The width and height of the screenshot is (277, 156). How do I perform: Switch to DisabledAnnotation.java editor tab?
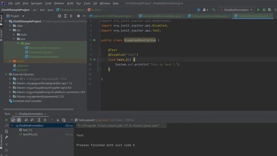(x=253, y=16)
